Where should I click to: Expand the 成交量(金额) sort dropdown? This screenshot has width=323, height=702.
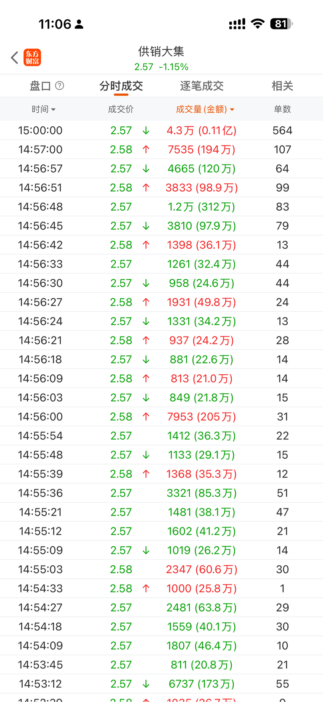205,109
